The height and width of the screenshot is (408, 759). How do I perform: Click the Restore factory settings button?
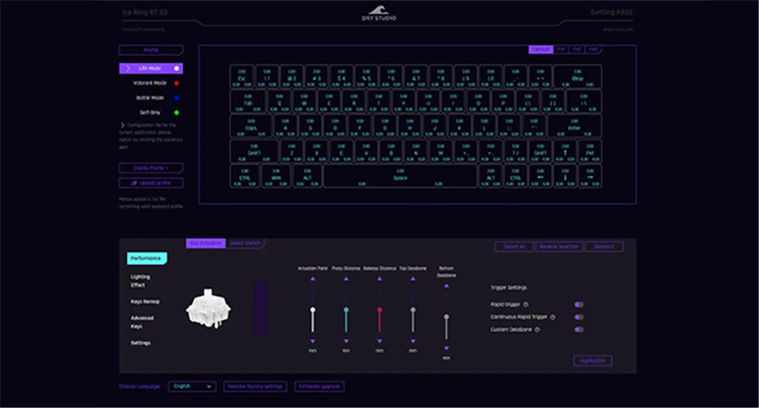click(255, 386)
